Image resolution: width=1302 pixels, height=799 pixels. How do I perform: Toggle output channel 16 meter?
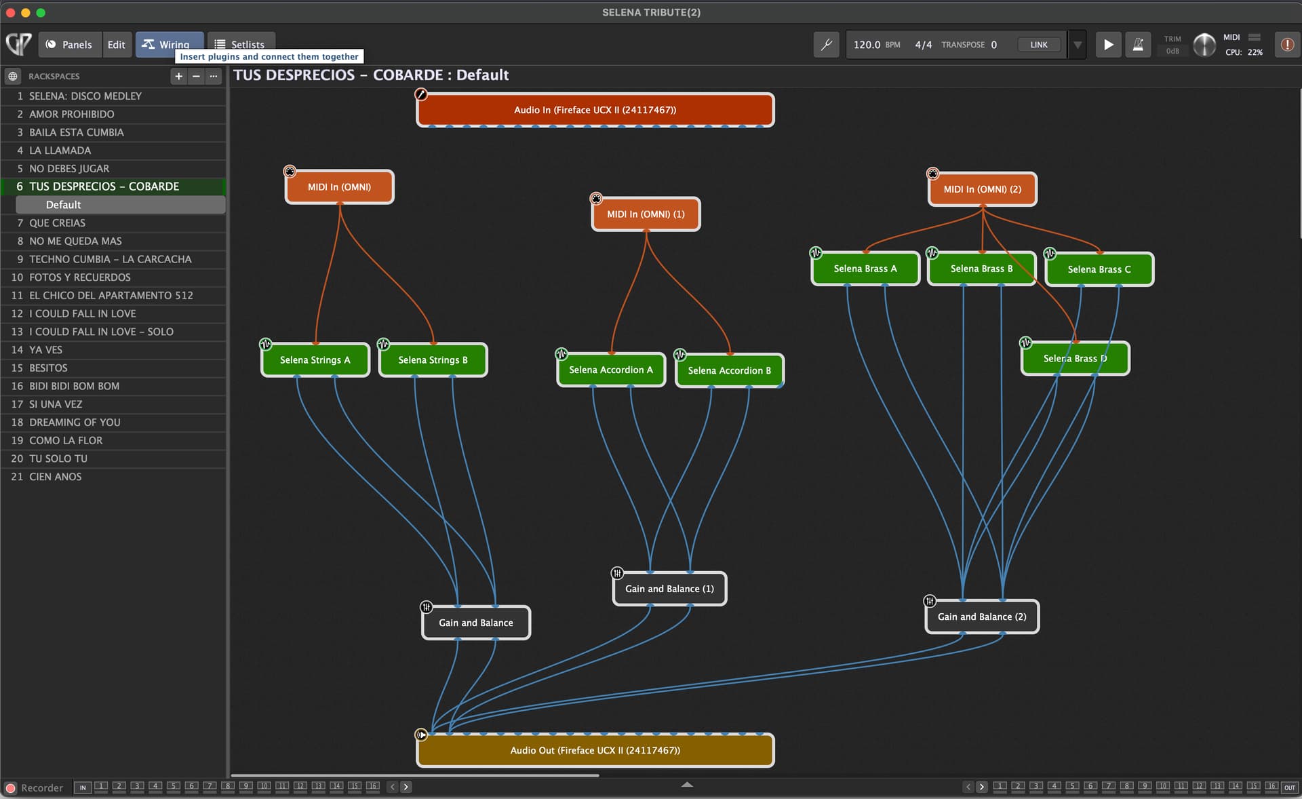[x=1271, y=787]
